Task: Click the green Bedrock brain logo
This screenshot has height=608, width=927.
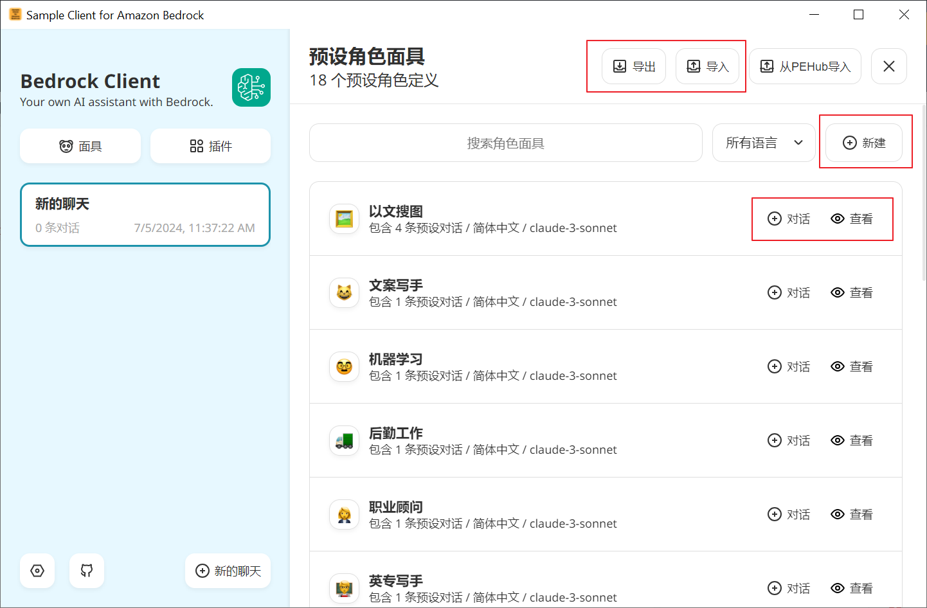Action: 251,87
